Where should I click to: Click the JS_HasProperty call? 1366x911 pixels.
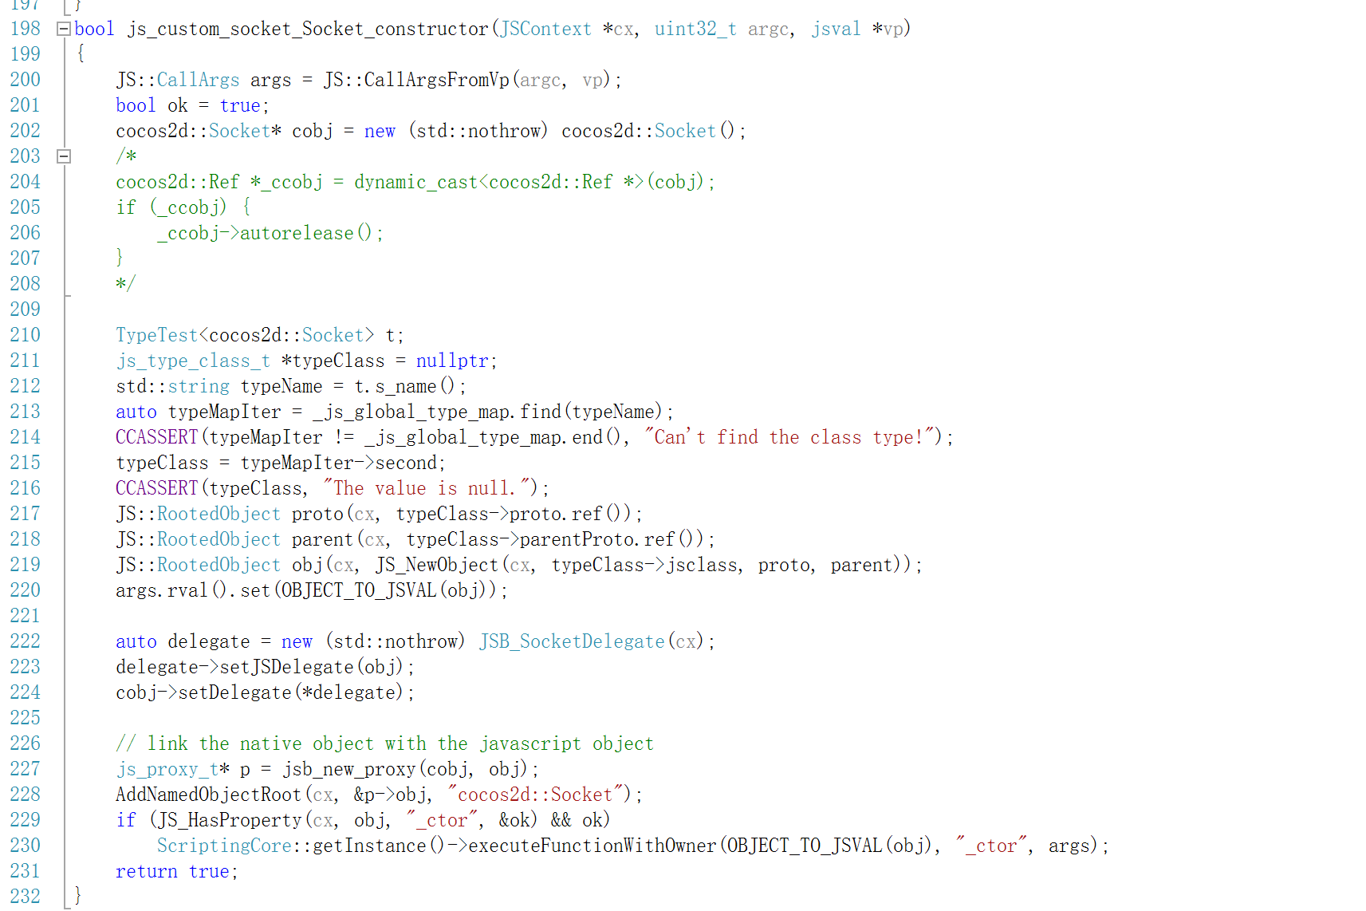(x=230, y=821)
